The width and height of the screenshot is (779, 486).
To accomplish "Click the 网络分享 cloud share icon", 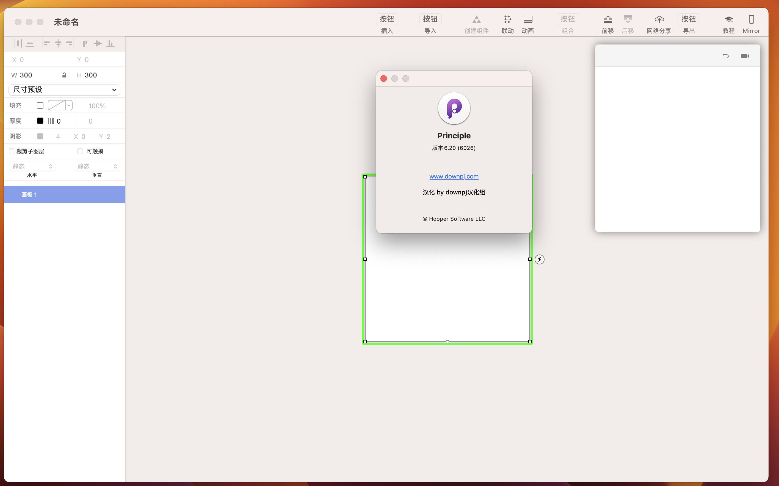I will tap(659, 19).
